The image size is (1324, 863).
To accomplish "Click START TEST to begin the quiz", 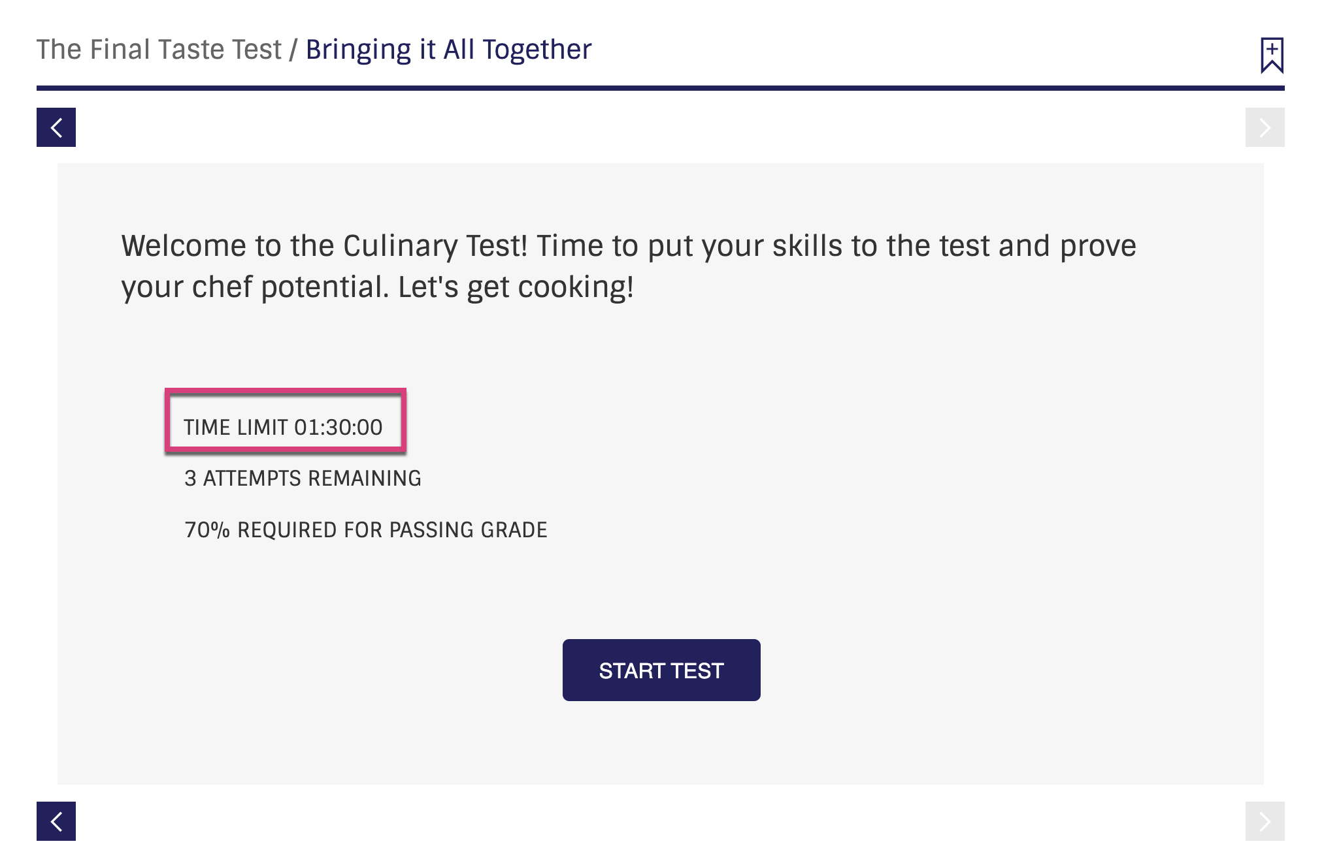I will 661,670.
